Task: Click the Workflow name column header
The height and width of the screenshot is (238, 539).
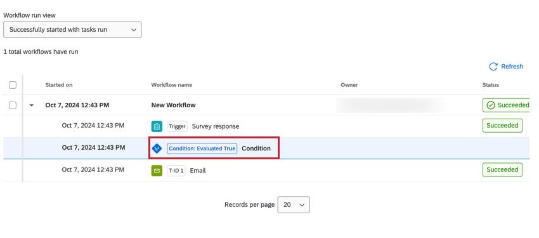Action: tap(172, 85)
